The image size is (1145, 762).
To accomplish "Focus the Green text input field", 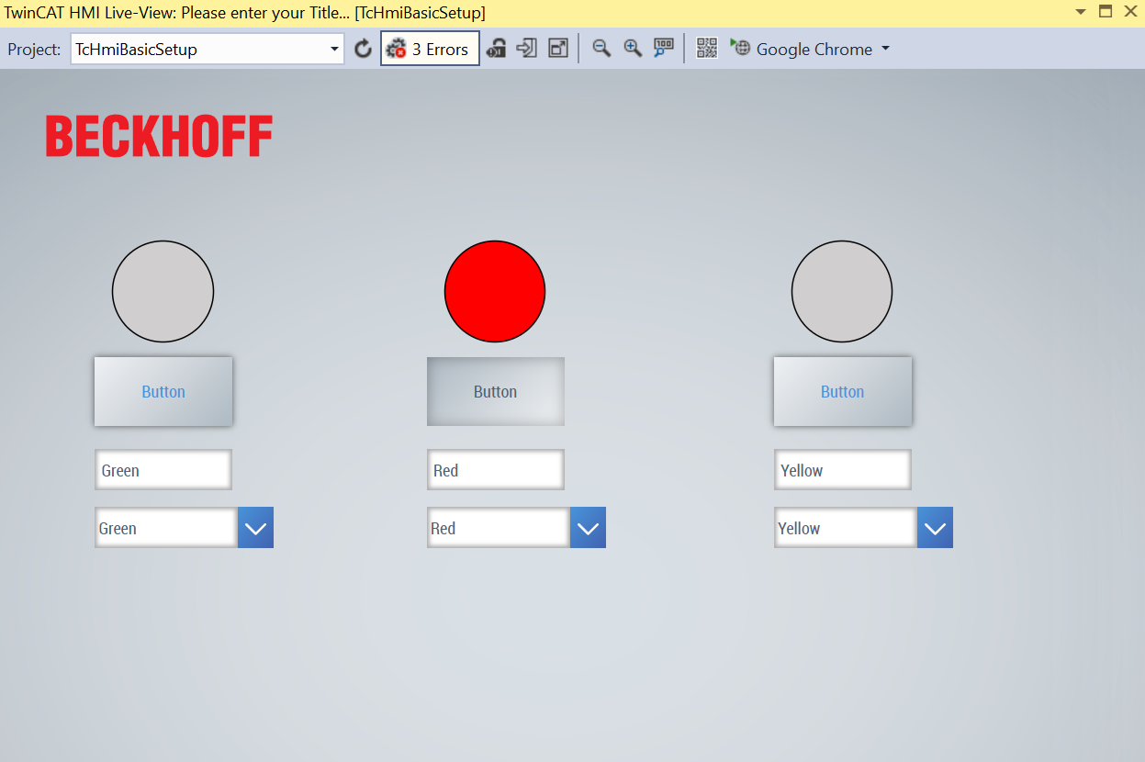I will [163, 470].
